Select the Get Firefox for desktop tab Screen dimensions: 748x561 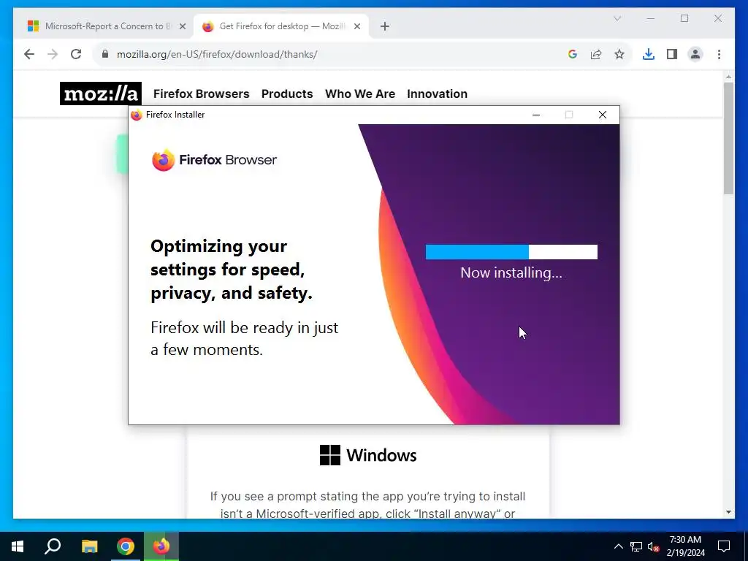pyautogui.click(x=281, y=26)
